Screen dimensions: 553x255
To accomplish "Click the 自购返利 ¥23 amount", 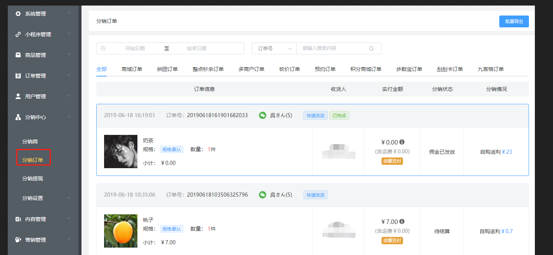I will tap(507, 152).
